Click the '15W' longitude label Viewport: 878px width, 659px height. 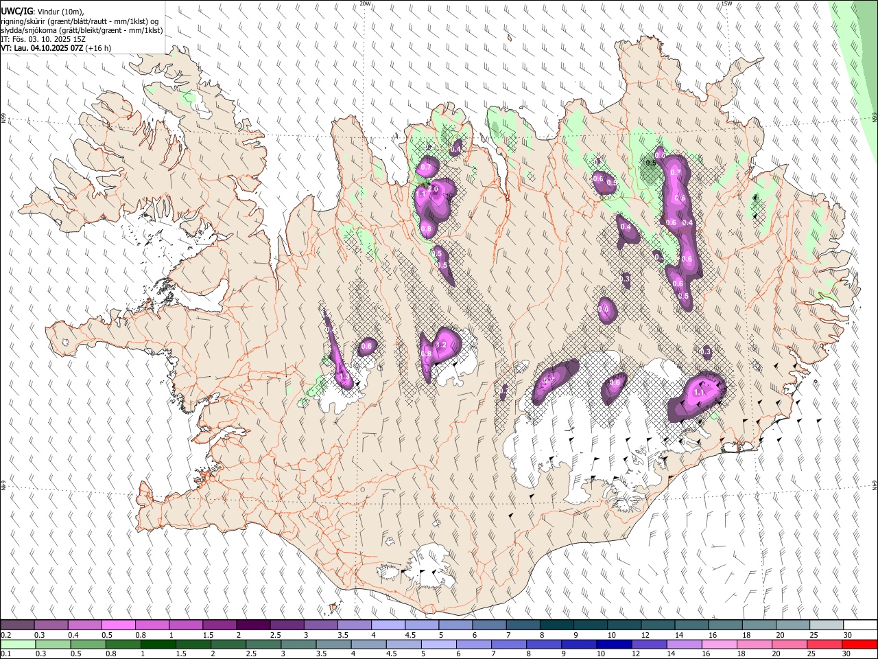(x=726, y=3)
